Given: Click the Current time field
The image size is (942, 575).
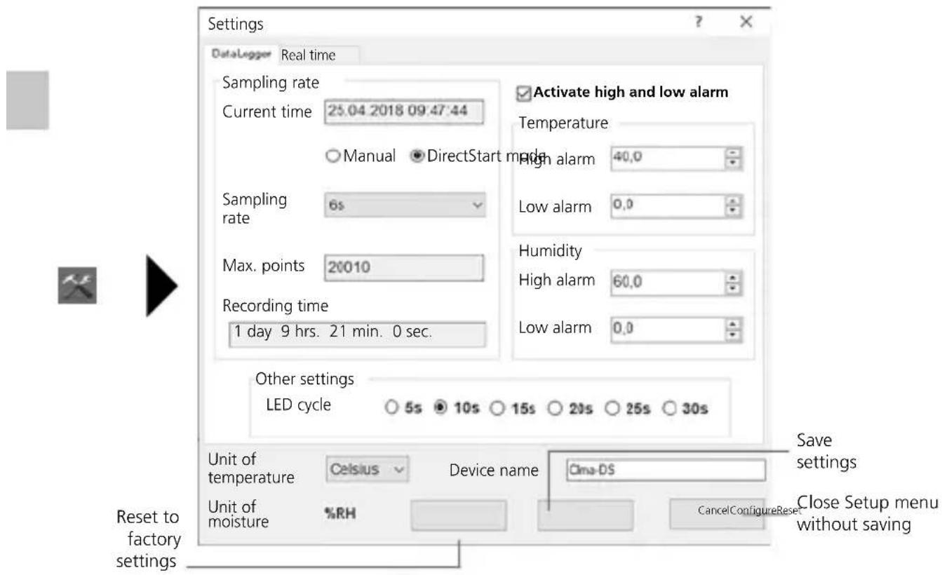Looking at the screenshot, I should tap(404, 111).
